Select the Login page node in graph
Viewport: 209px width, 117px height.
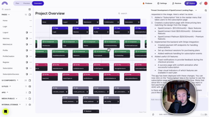coord(60,30)
